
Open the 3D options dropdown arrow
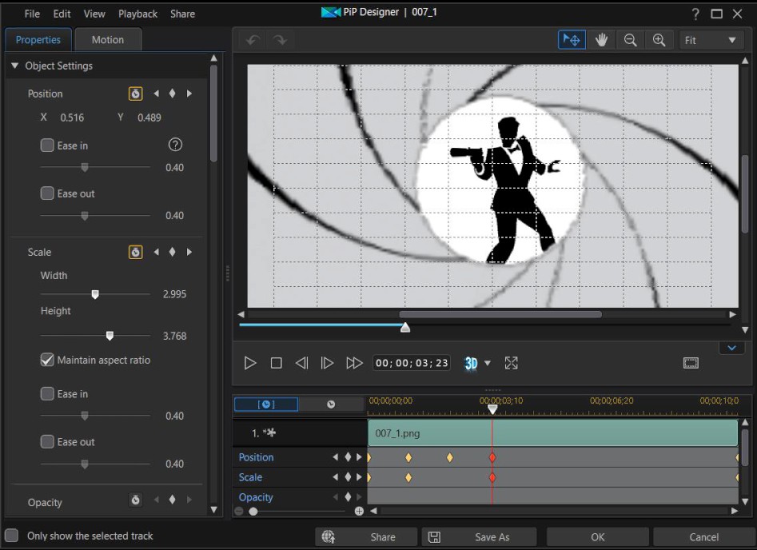[488, 363]
